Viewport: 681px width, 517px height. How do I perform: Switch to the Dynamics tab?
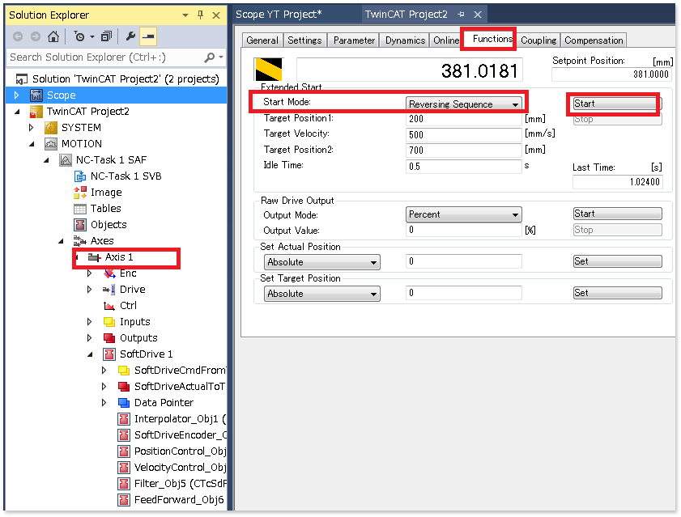point(405,40)
